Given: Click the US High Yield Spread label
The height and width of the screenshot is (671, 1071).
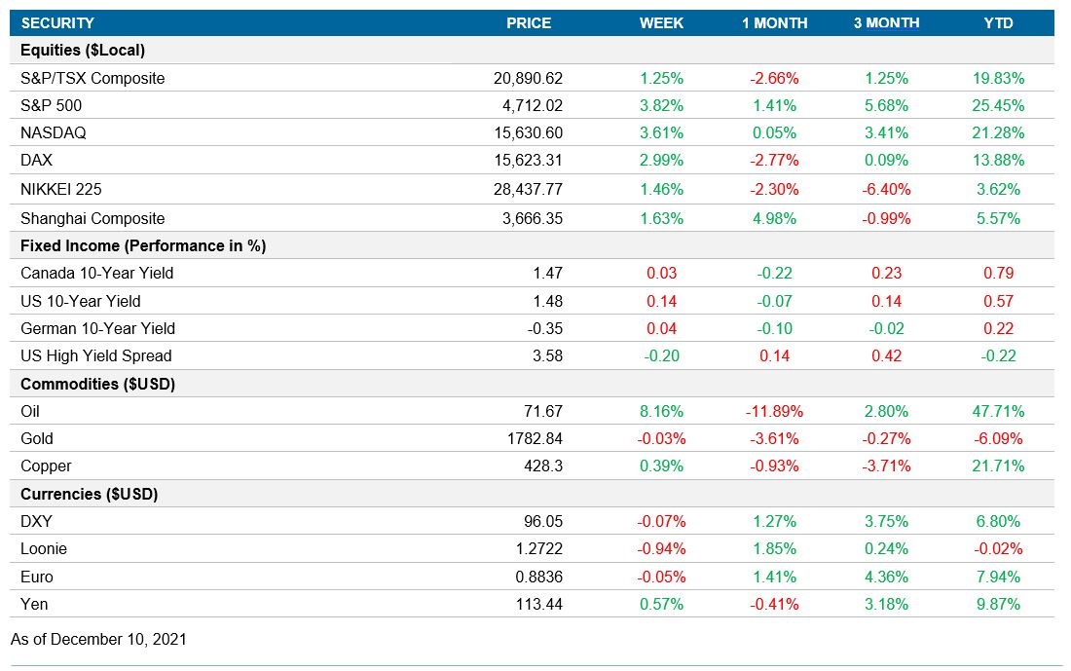Looking at the screenshot, I should (96, 356).
